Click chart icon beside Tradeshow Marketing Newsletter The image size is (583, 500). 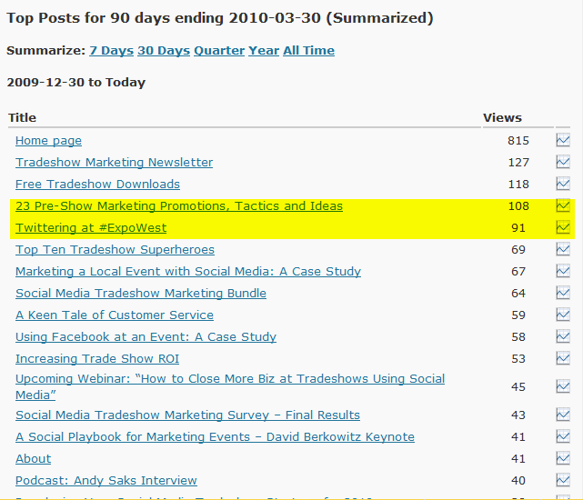tap(563, 162)
